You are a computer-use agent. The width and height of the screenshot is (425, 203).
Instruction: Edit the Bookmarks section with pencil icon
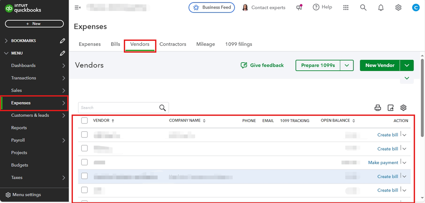click(x=63, y=41)
